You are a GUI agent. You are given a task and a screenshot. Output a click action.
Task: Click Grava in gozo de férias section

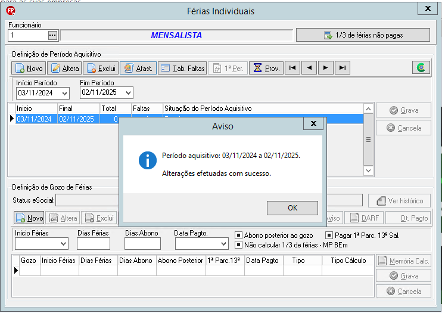click(x=403, y=276)
